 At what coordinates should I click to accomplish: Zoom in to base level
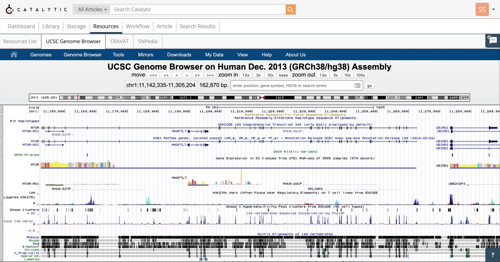click(x=283, y=75)
